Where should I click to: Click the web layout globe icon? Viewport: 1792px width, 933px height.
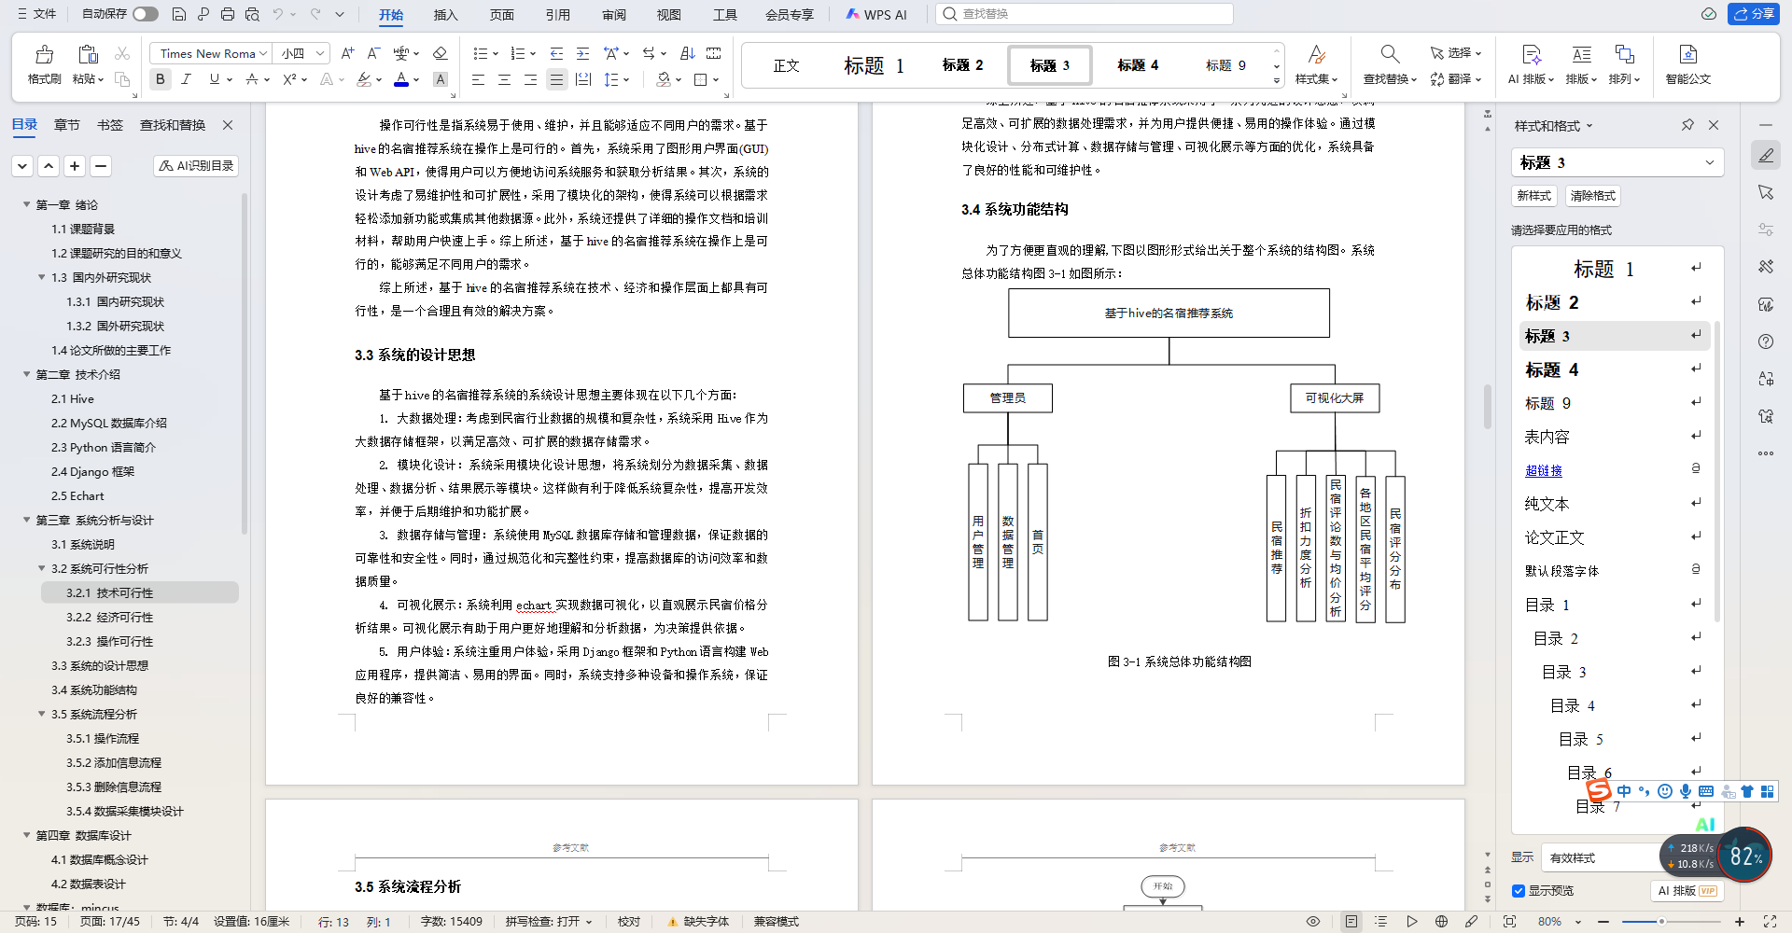(1441, 922)
